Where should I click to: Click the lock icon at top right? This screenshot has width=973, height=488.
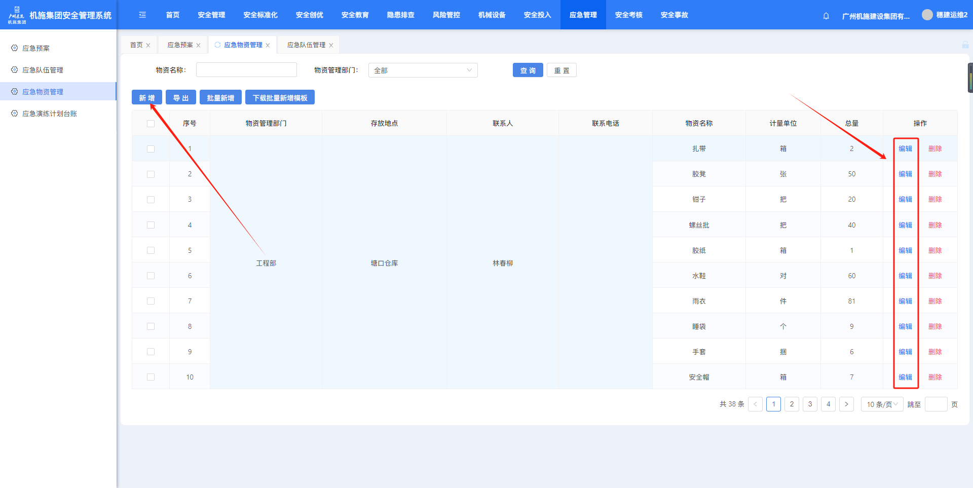coord(965,45)
